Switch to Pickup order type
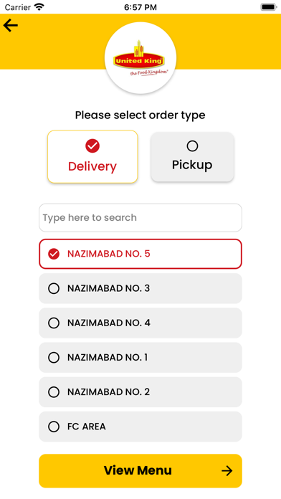 point(193,157)
